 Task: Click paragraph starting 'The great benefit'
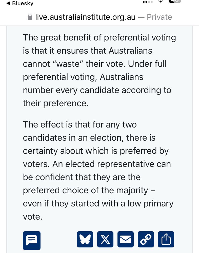[x=99, y=70]
